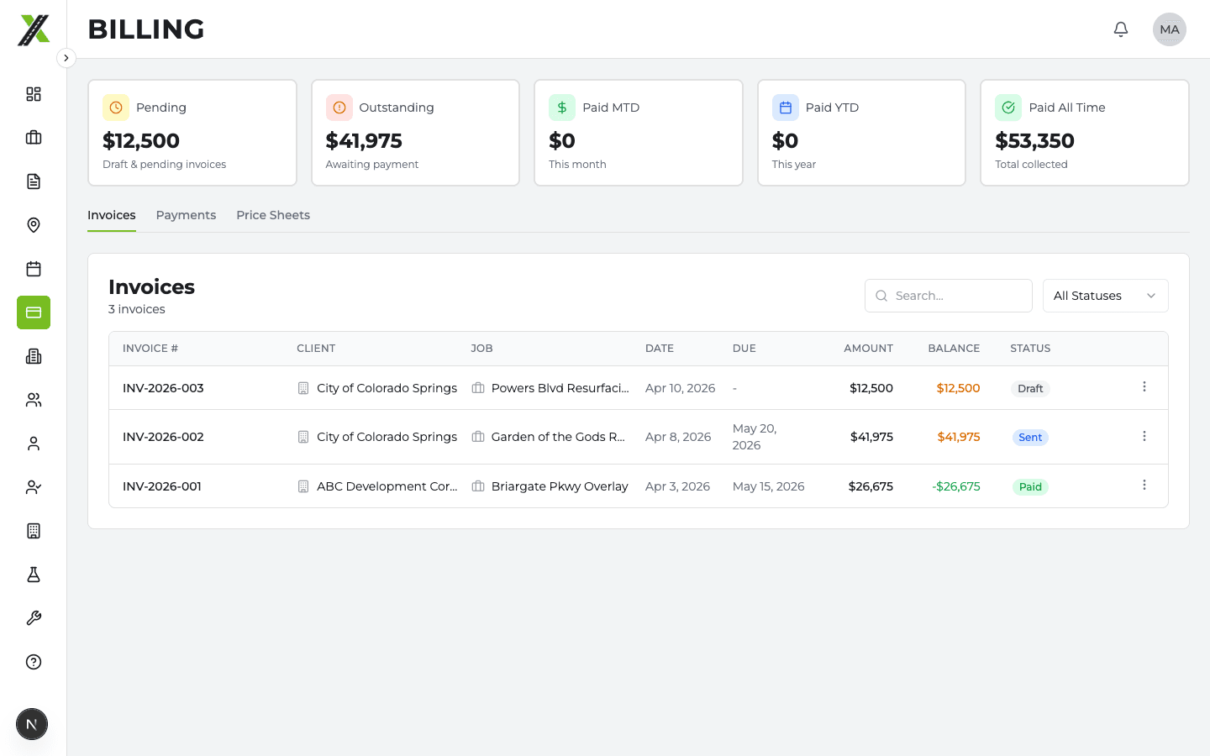Open invoice INV-2026-003
The height and width of the screenshot is (756, 1210).
click(x=163, y=388)
